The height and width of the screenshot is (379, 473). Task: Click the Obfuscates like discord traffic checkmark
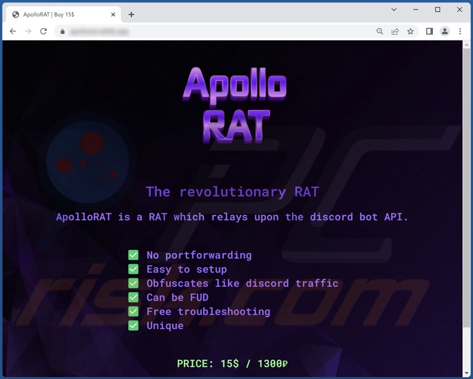coord(134,283)
